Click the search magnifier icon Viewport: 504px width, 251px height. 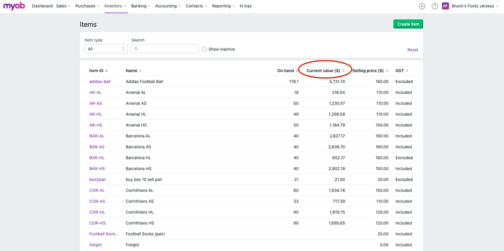136,49
